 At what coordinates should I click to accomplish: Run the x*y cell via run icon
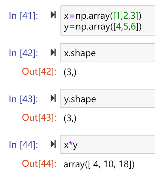coord(53,144)
